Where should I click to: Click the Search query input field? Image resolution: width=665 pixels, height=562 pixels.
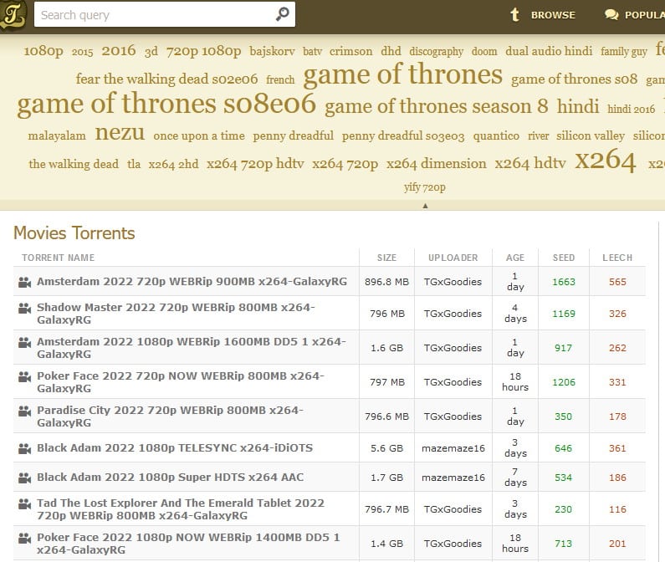pos(155,14)
